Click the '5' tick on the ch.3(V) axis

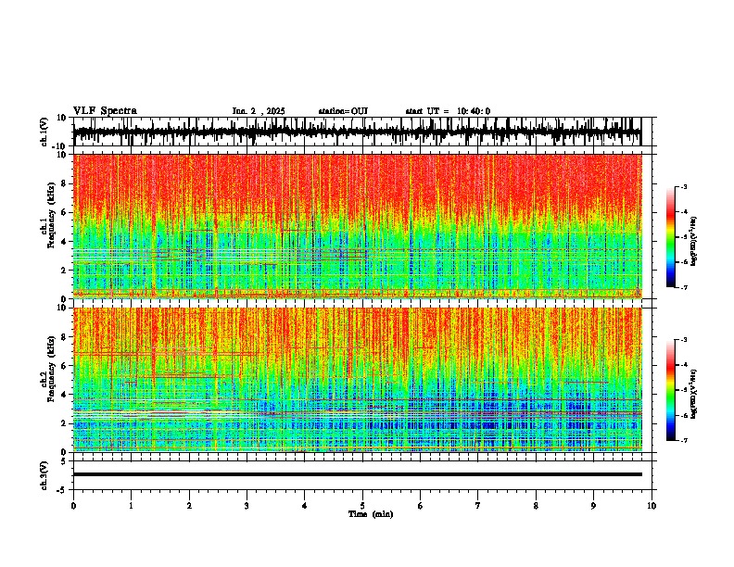[63, 461]
